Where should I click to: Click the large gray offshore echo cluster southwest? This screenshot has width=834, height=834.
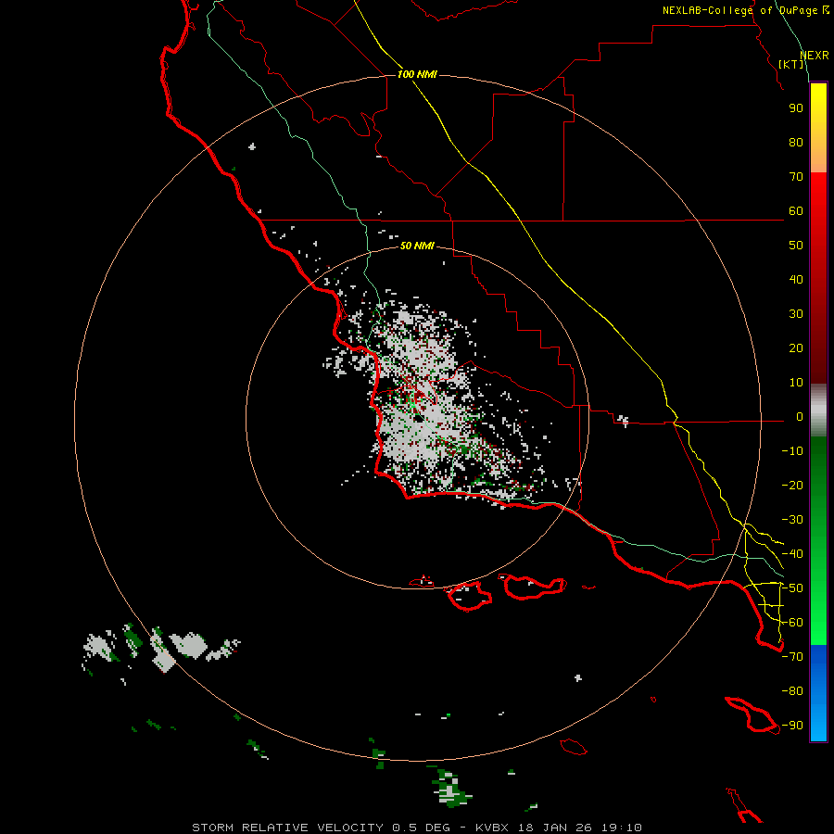coord(188,645)
